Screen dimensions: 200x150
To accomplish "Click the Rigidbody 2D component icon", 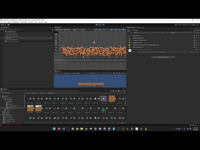I will [130, 42].
